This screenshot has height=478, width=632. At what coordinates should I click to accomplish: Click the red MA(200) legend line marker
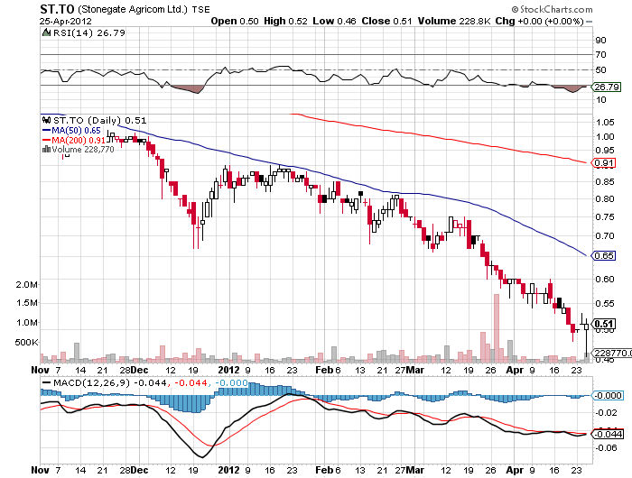click(46, 140)
